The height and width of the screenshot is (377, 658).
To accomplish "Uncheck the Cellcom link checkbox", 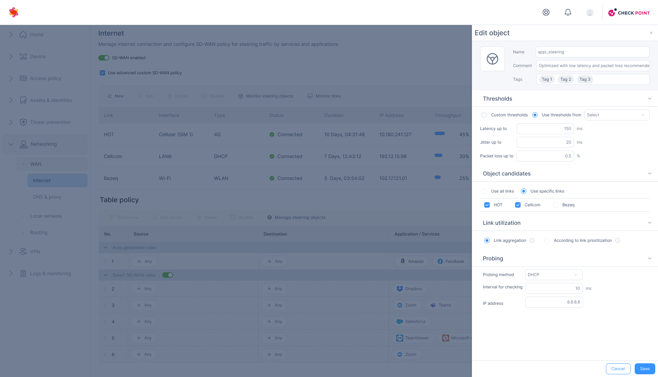I will 518,205.
